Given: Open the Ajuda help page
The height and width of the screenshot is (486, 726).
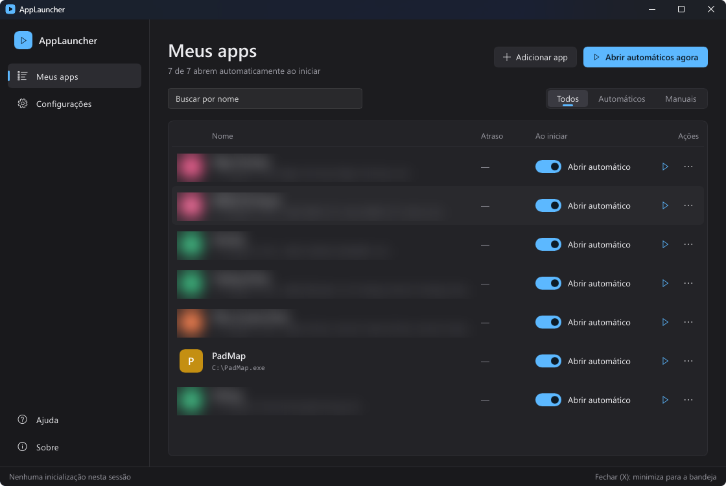Looking at the screenshot, I should pos(75,420).
